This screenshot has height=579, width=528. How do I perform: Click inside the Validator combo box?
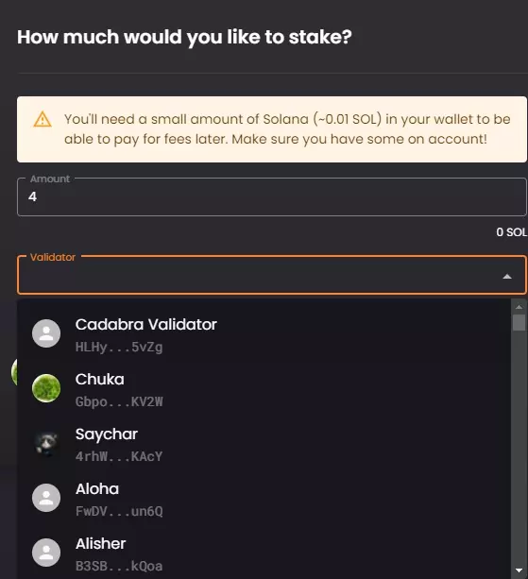click(x=272, y=275)
